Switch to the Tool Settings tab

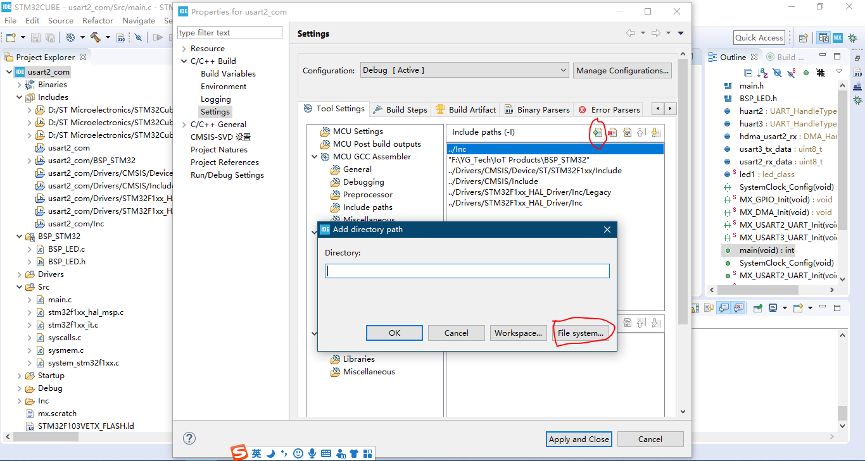(334, 109)
